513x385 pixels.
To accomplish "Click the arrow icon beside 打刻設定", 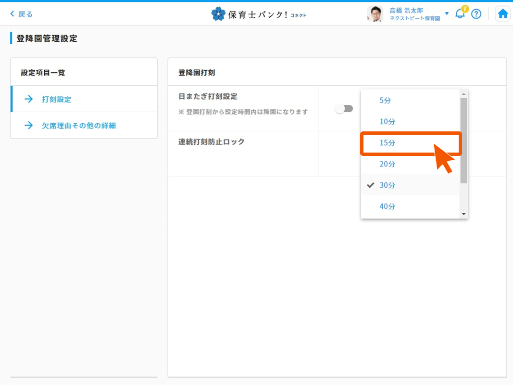I will click(29, 99).
